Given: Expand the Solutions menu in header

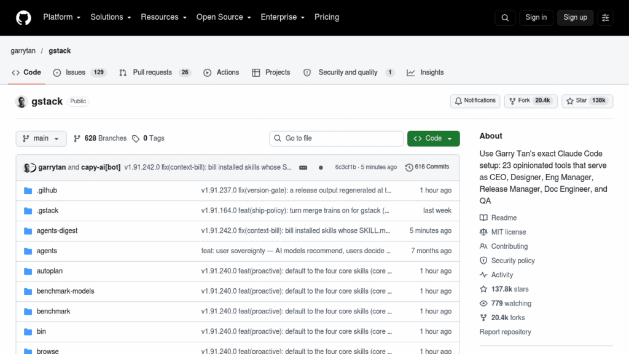Looking at the screenshot, I should coord(111,17).
